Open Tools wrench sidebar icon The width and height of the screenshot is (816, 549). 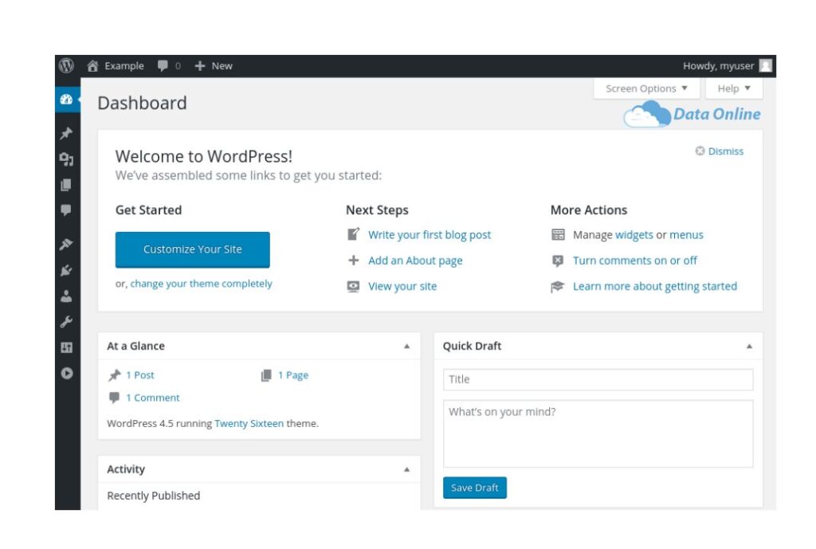[x=66, y=322]
